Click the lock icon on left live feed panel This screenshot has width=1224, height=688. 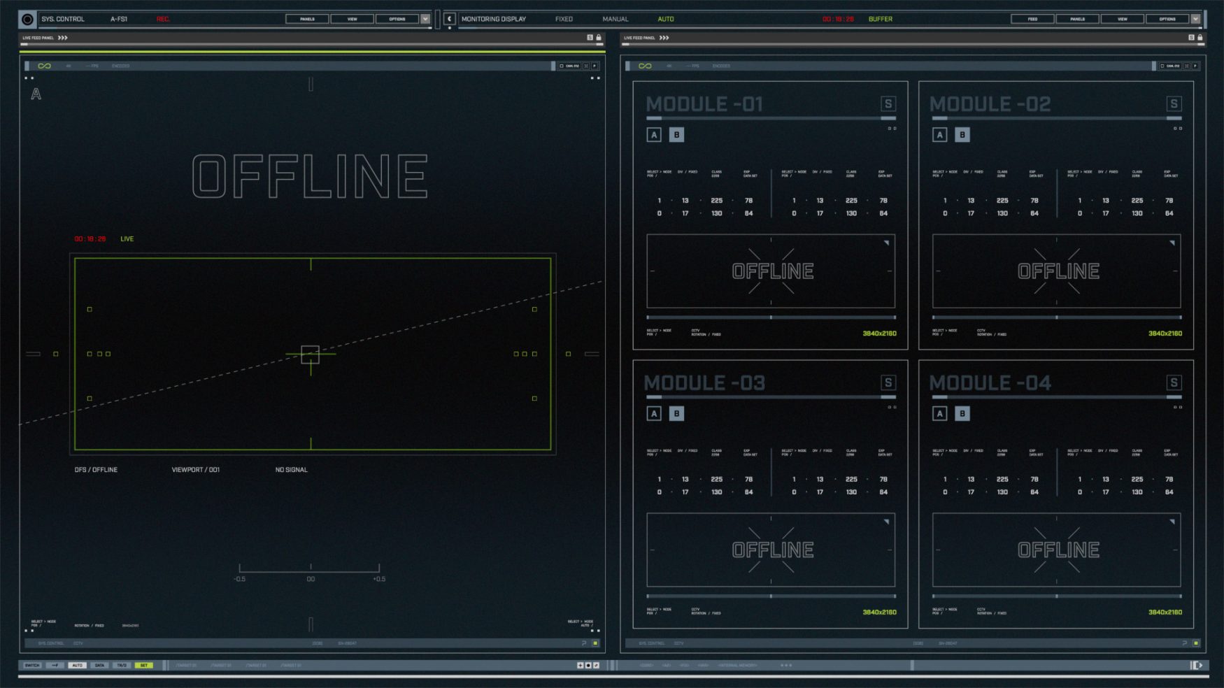[x=598, y=38]
